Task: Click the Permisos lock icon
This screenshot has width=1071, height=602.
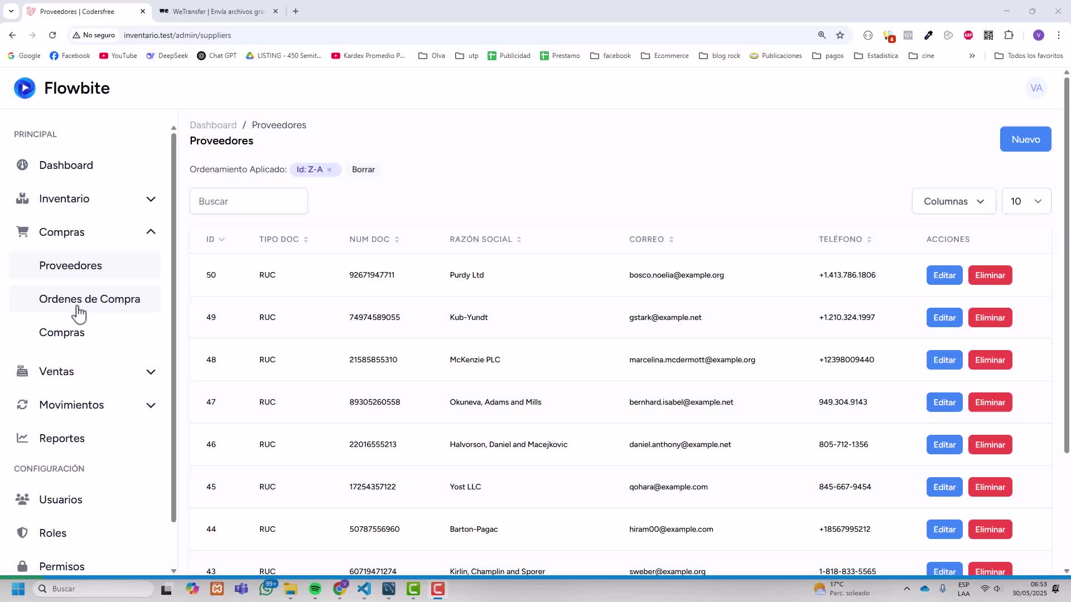Action: [22, 566]
